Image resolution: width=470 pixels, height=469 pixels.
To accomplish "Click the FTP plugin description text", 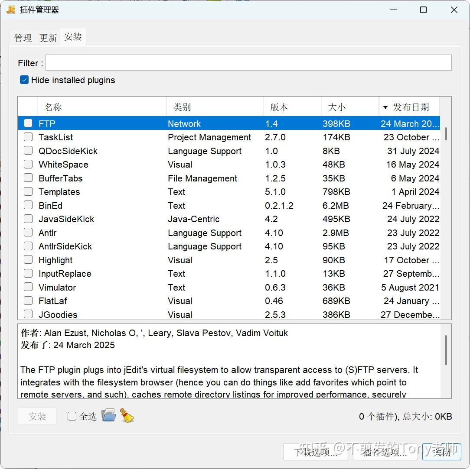I will point(219,382).
